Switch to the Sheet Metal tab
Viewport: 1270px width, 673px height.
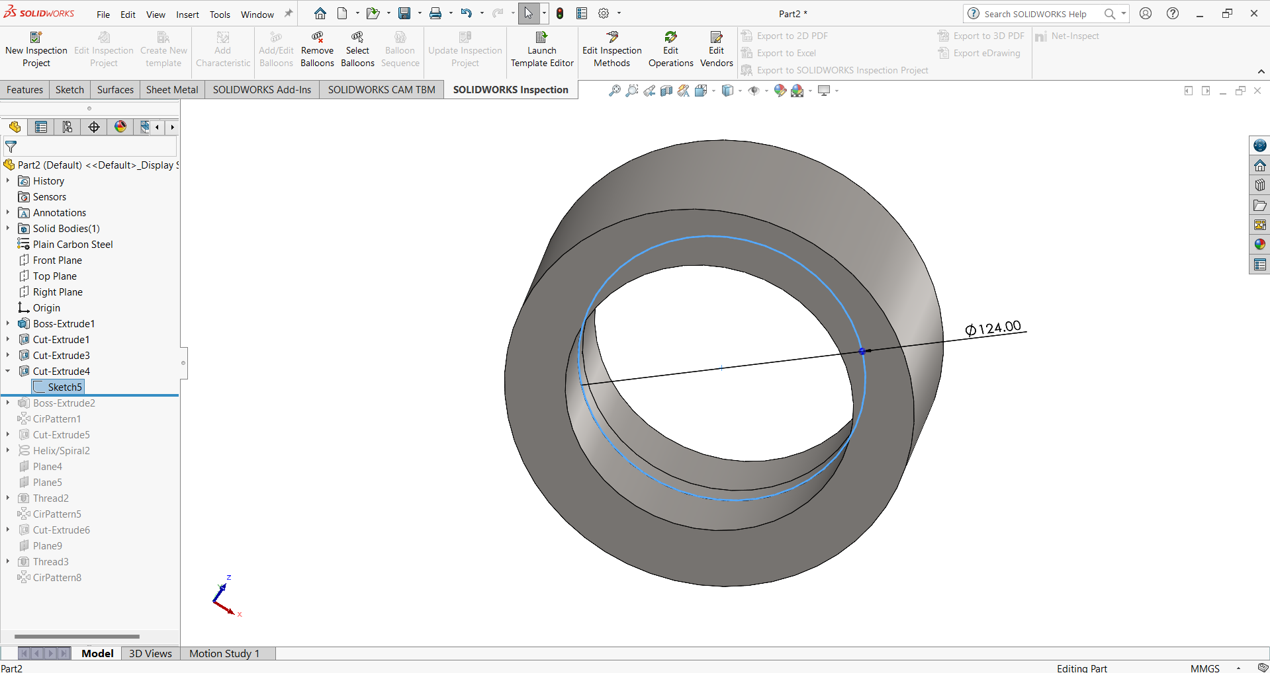[171, 90]
